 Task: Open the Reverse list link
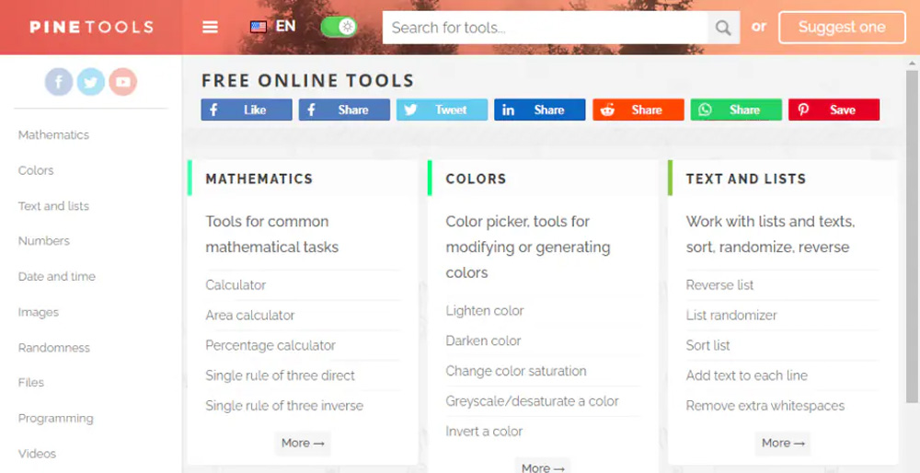pos(720,285)
